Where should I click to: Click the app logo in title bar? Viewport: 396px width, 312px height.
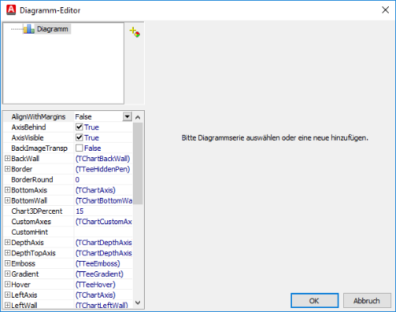point(11,10)
